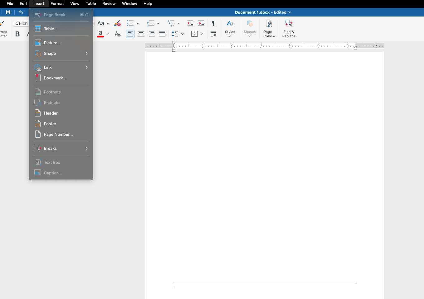Select the bulleted list icon
This screenshot has height=299, width=424.
click(x=130, y=23)
